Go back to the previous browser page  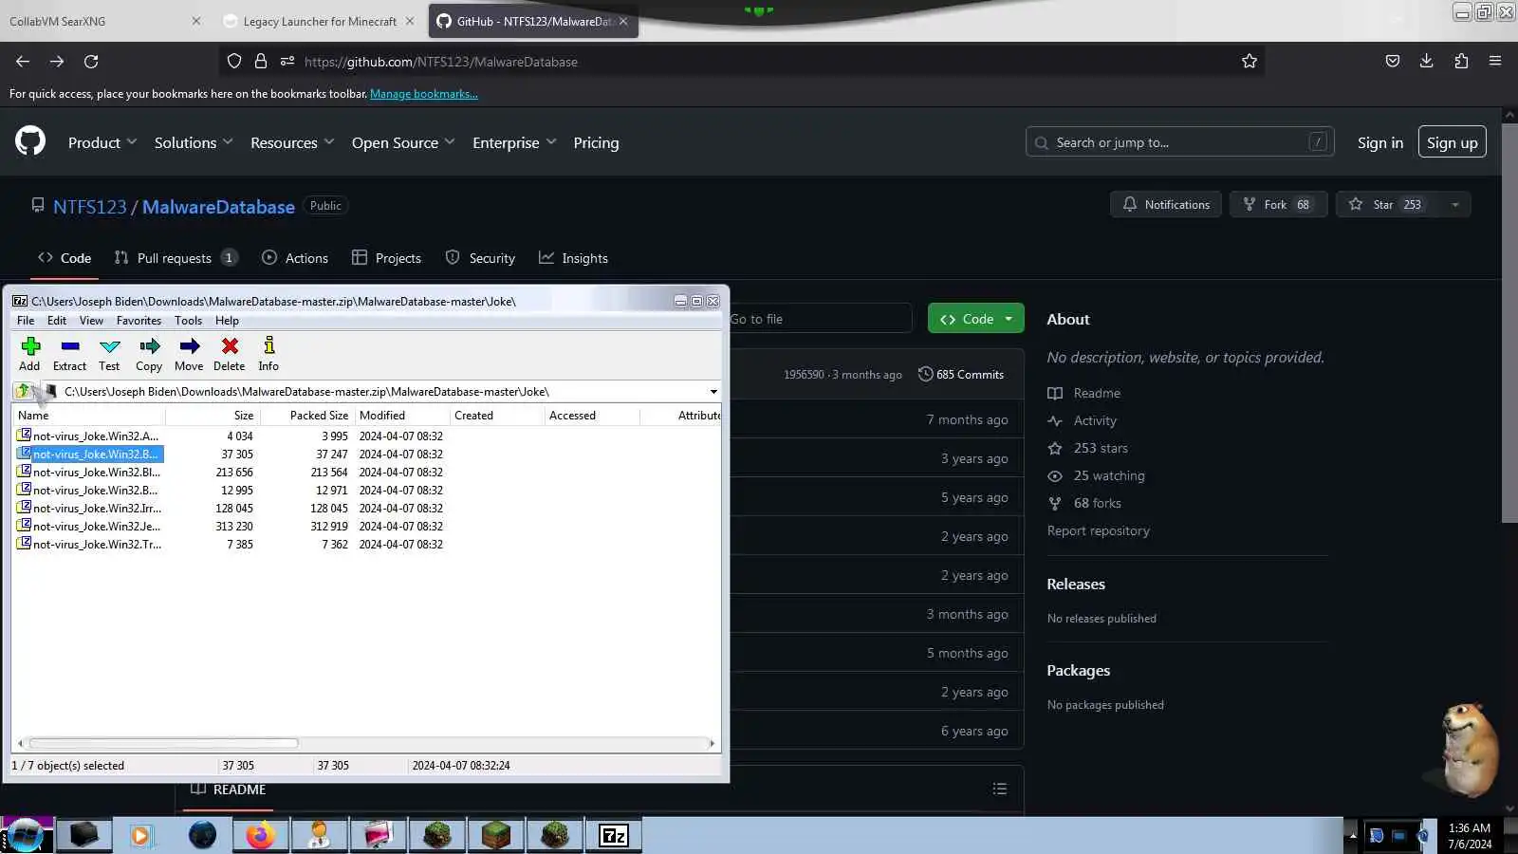click(23, 62)
